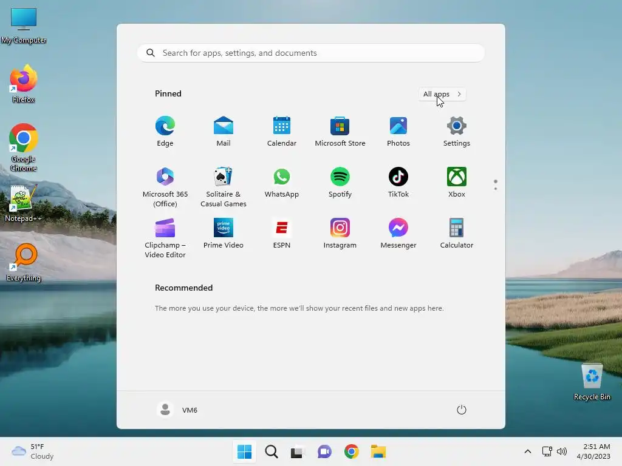Open the Chat app on taskbar
This screenshot has height=466, width=622.
[324, 451]
